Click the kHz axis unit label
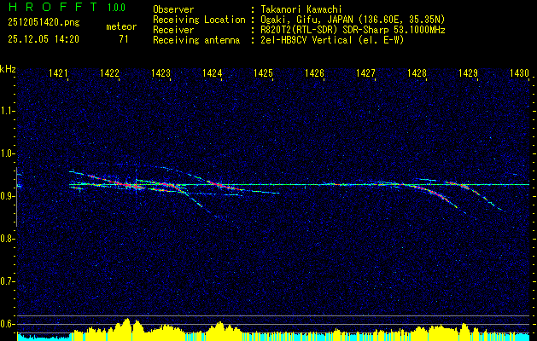 coord(8,69)
